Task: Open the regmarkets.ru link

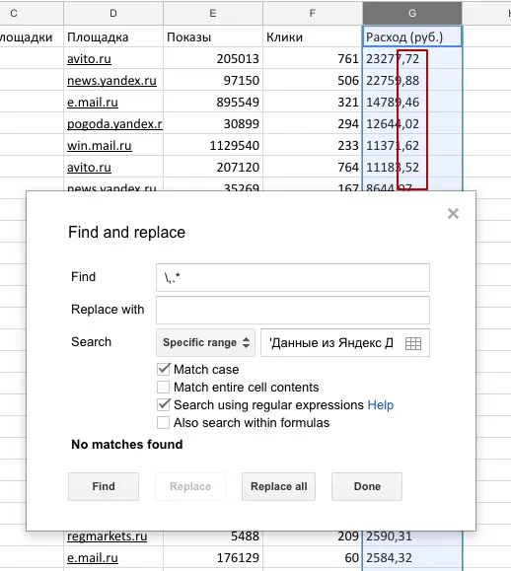Action: point(108,536)
